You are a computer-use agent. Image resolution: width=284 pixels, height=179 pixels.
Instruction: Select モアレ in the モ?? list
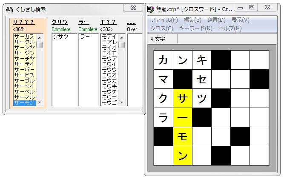(x=109, y=42)
